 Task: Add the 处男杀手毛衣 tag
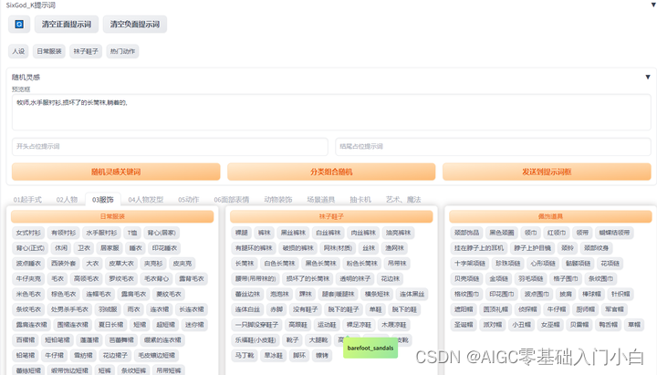[69, 309]
